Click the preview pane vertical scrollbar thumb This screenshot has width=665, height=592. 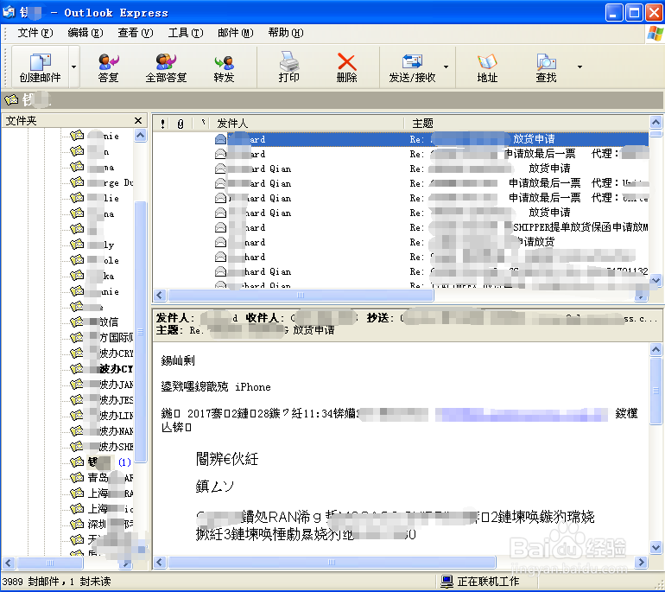pyautogui.click(x=655, y=391)
